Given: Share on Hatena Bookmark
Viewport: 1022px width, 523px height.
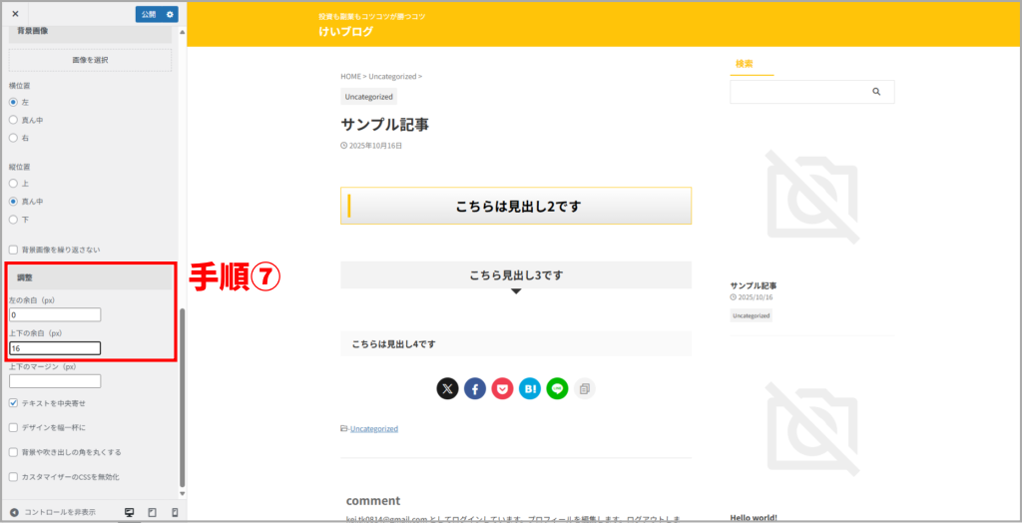Looking at the screenshot, I should 530,388.
